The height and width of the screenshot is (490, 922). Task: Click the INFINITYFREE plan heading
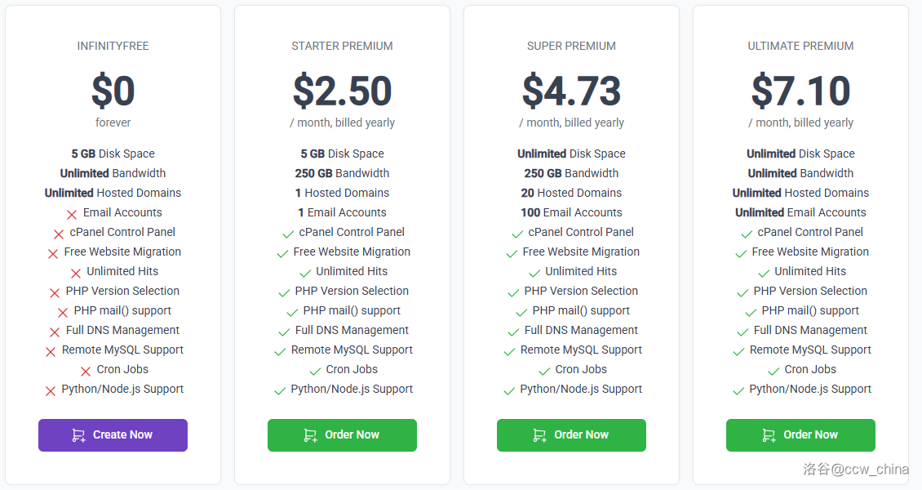(x=113, y=46)
